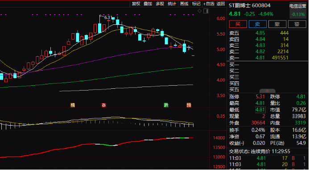309x170 pixels.
Task: Click the red 买 buy button
Action: coord(238,24)
